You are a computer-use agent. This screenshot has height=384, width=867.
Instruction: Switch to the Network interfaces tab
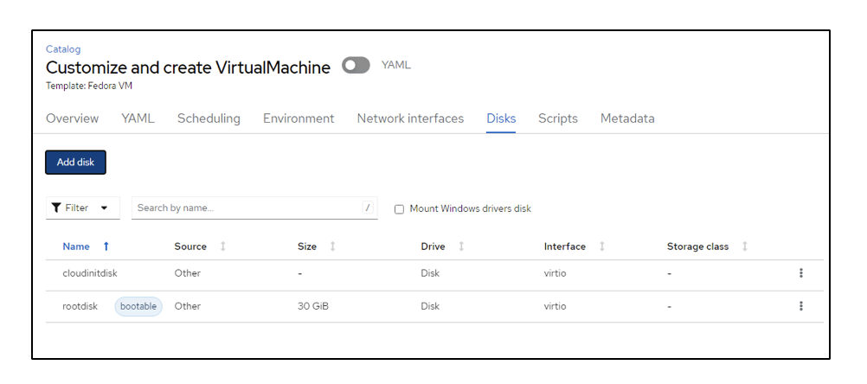coord(410,118)
